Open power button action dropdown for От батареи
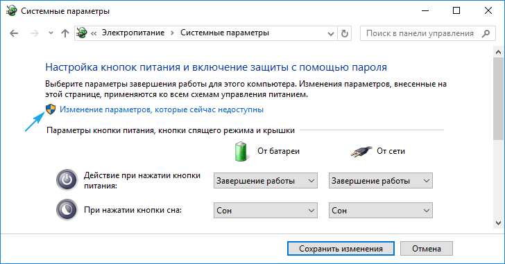The image size is (505, 264). 266,181
